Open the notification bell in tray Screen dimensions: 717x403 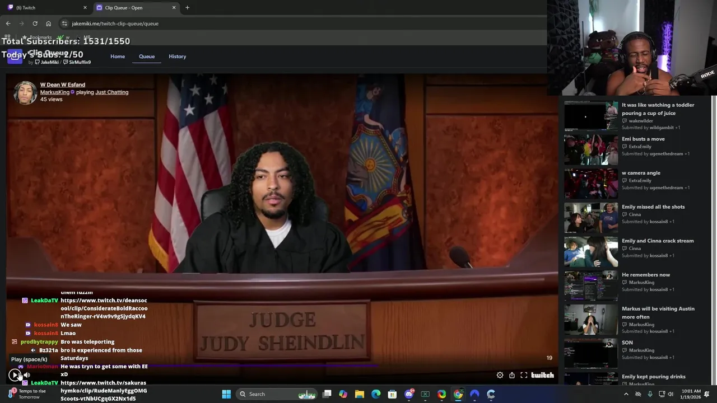pos(707,394)
